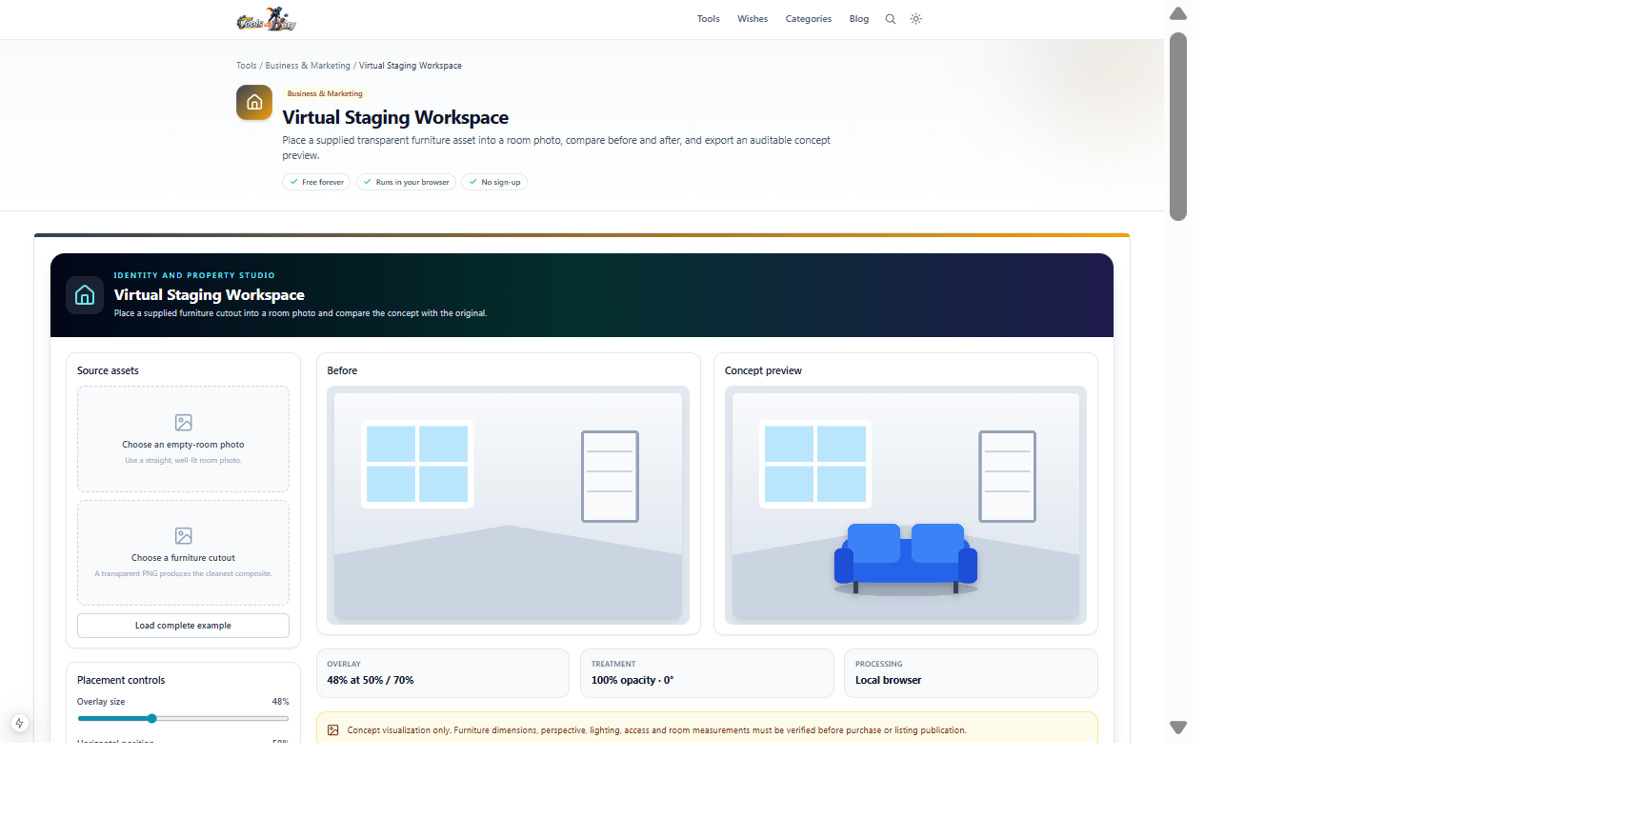1646x838 pixels.
Task: Click the orange house tool icon
Action: click(x=254, y=103)
